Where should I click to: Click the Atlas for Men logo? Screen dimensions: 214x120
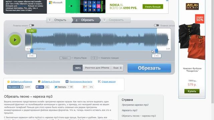(192, 6)
